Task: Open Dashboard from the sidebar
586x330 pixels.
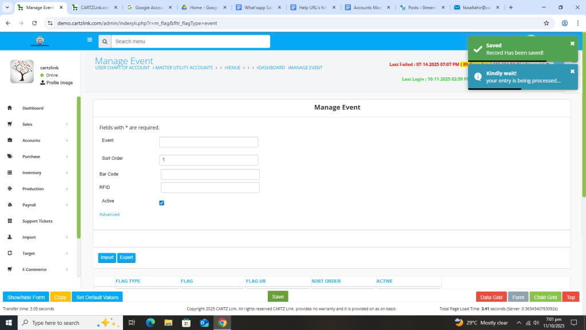Action: [33, 108]
